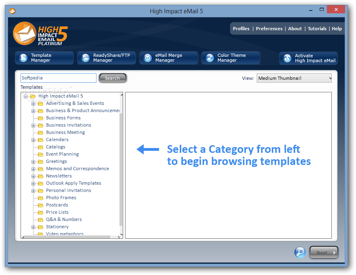Expand the Newsletters tree node

(x=33, y=176)
